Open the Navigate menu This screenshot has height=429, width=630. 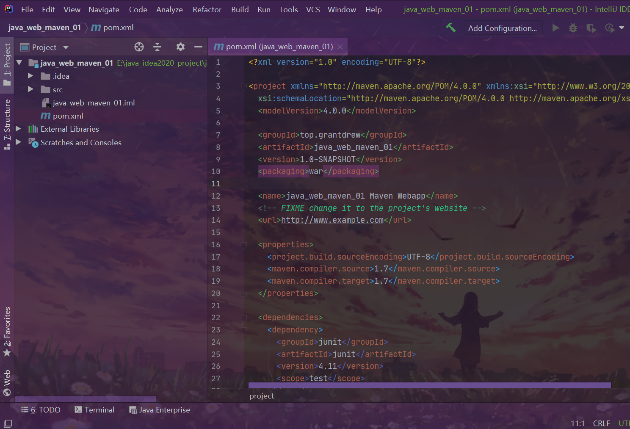[x=104, y=9]
